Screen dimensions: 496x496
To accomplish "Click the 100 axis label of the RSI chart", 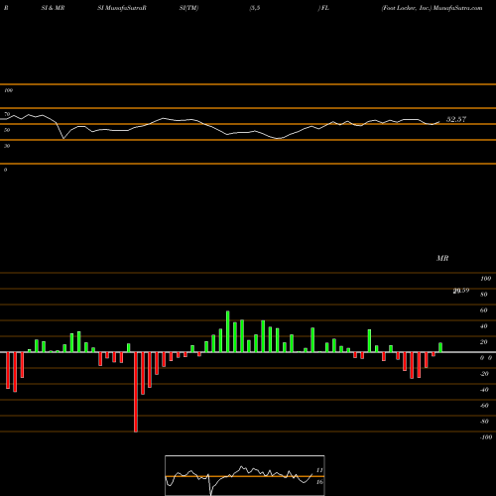I will click(x=8, y=90).
